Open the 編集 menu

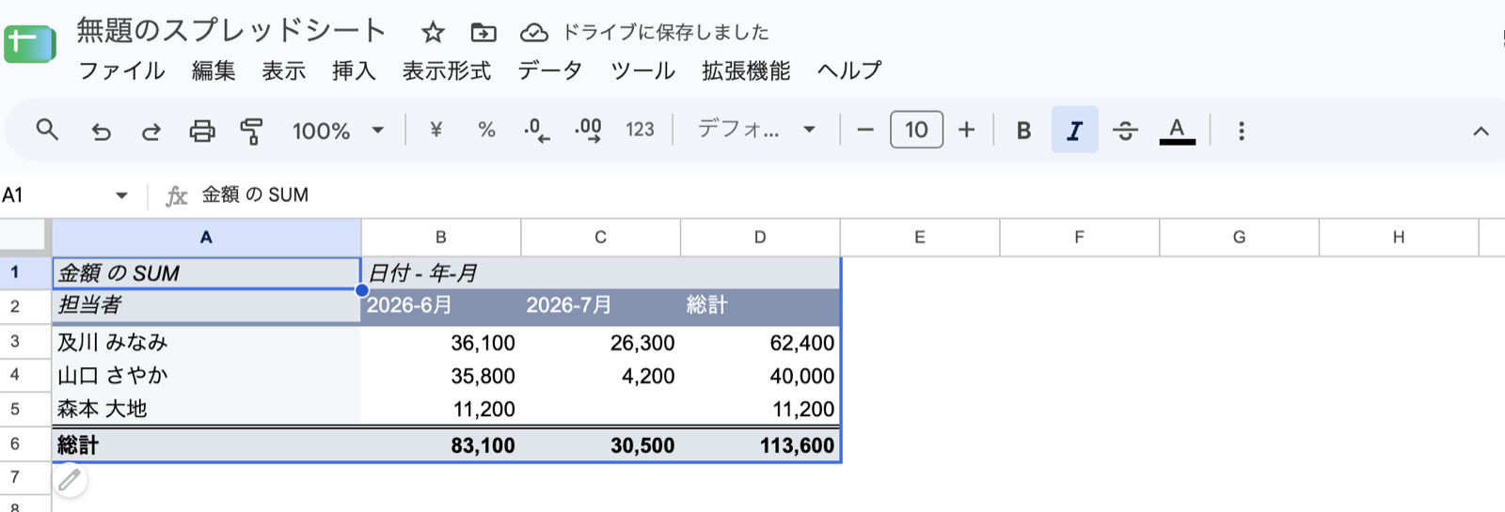(214, 70)
